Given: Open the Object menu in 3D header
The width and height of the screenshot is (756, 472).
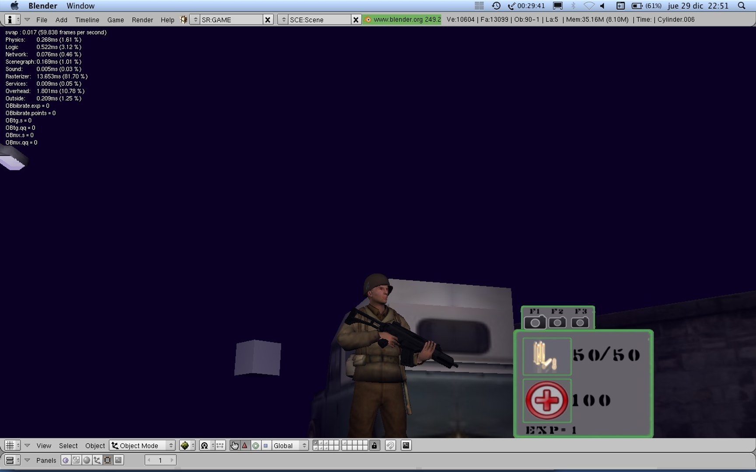Looking at the screenshot, I should tap(95, 445).
